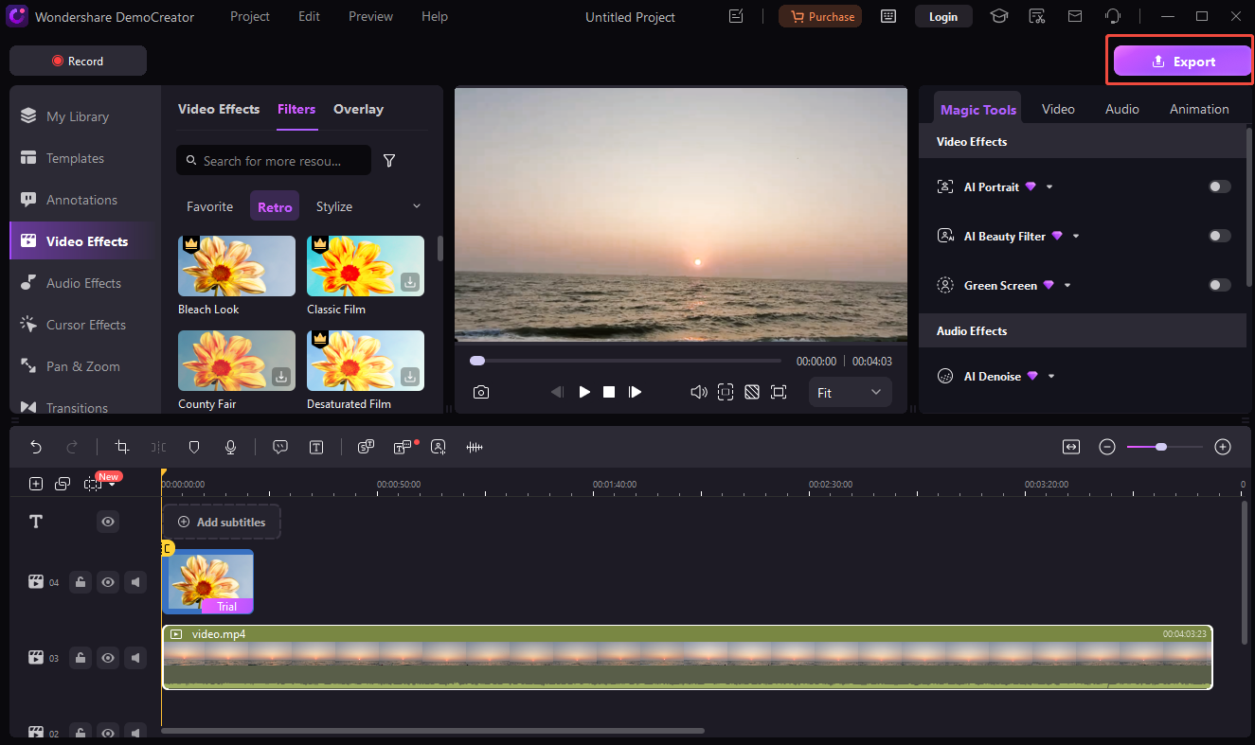The height and width of the screenshot is (745, 1255).
Task: Click the text box T icon
Action: [316, 447]
